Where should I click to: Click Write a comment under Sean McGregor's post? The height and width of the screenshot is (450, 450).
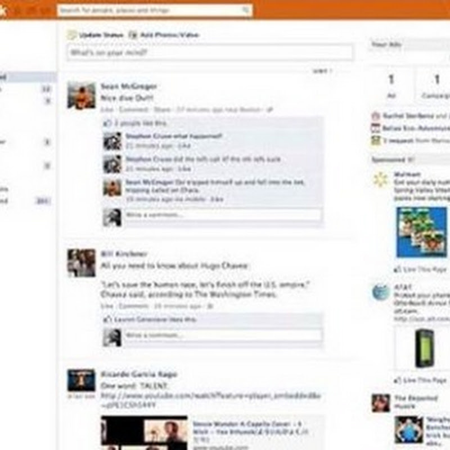(x=223, y=215)
